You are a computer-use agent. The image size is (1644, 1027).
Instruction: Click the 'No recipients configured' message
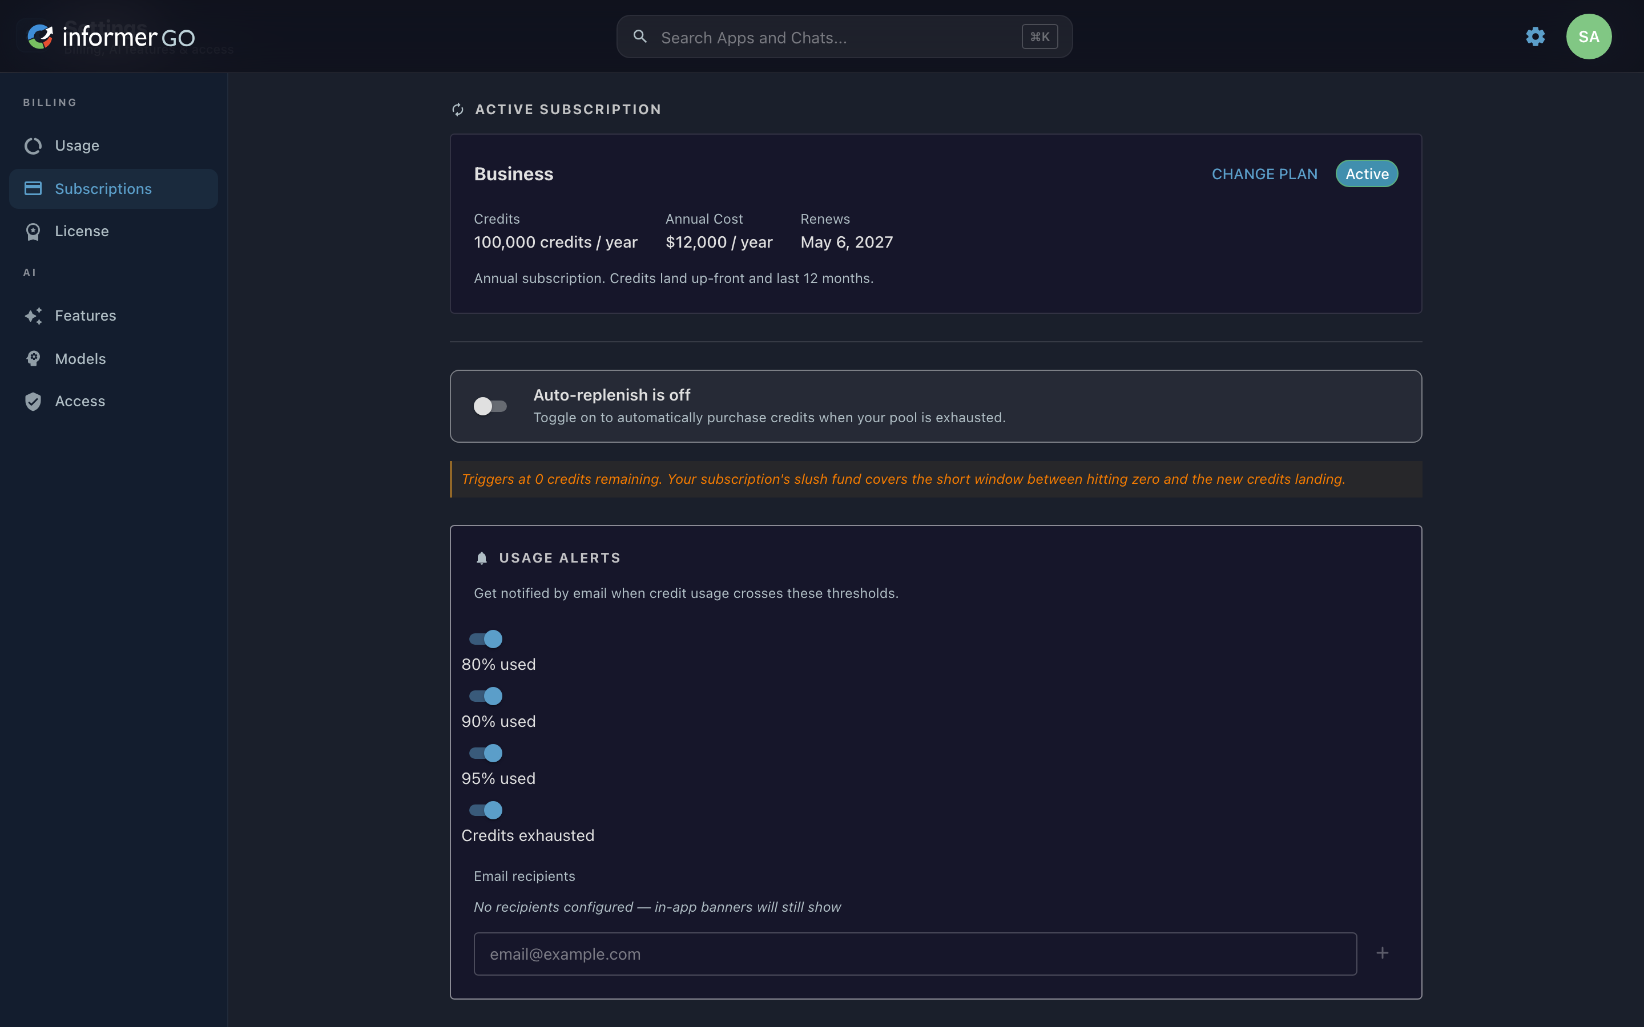pyautogui.click(x=657, y=907)
